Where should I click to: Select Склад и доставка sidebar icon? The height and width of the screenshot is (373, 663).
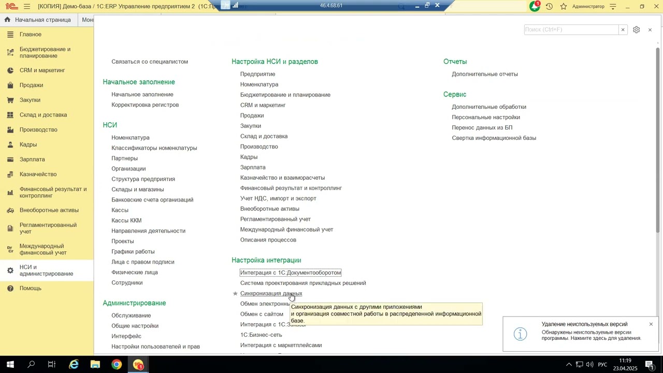pyautogui.click(x=10, y=115)
